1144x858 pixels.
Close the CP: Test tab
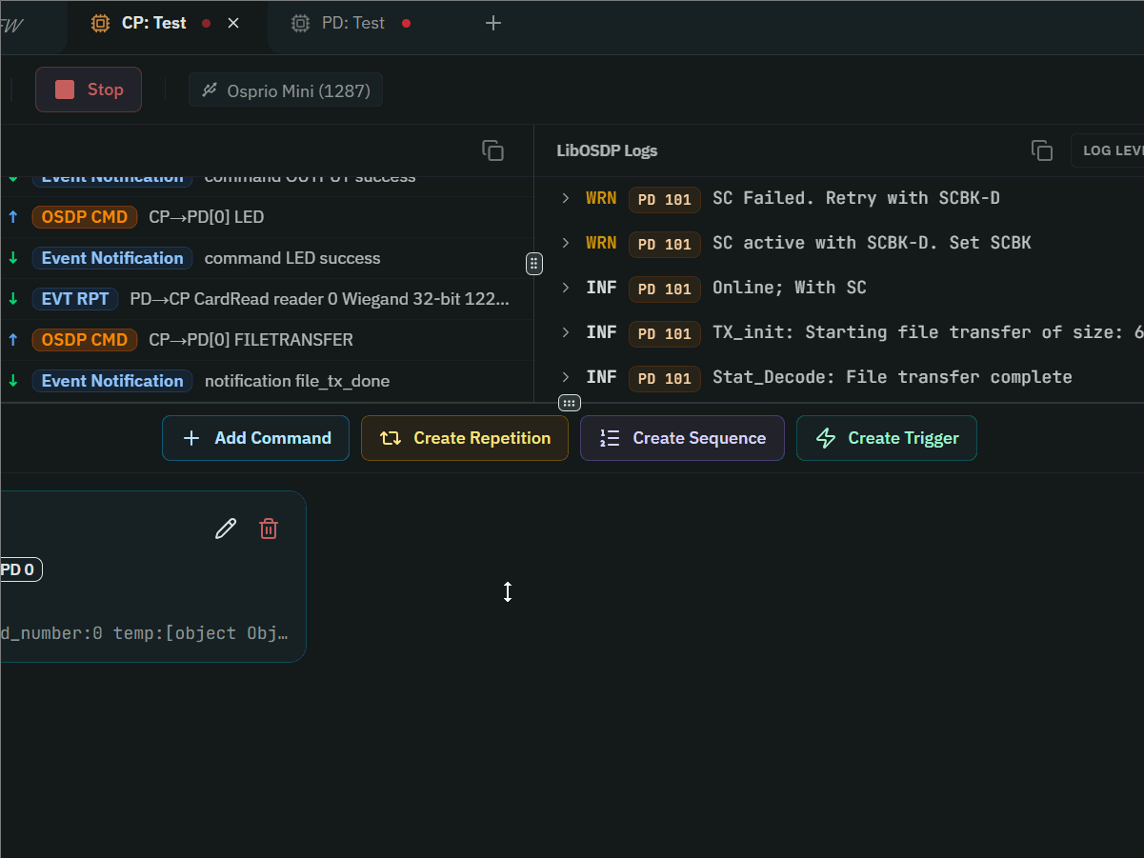point(233,23)
